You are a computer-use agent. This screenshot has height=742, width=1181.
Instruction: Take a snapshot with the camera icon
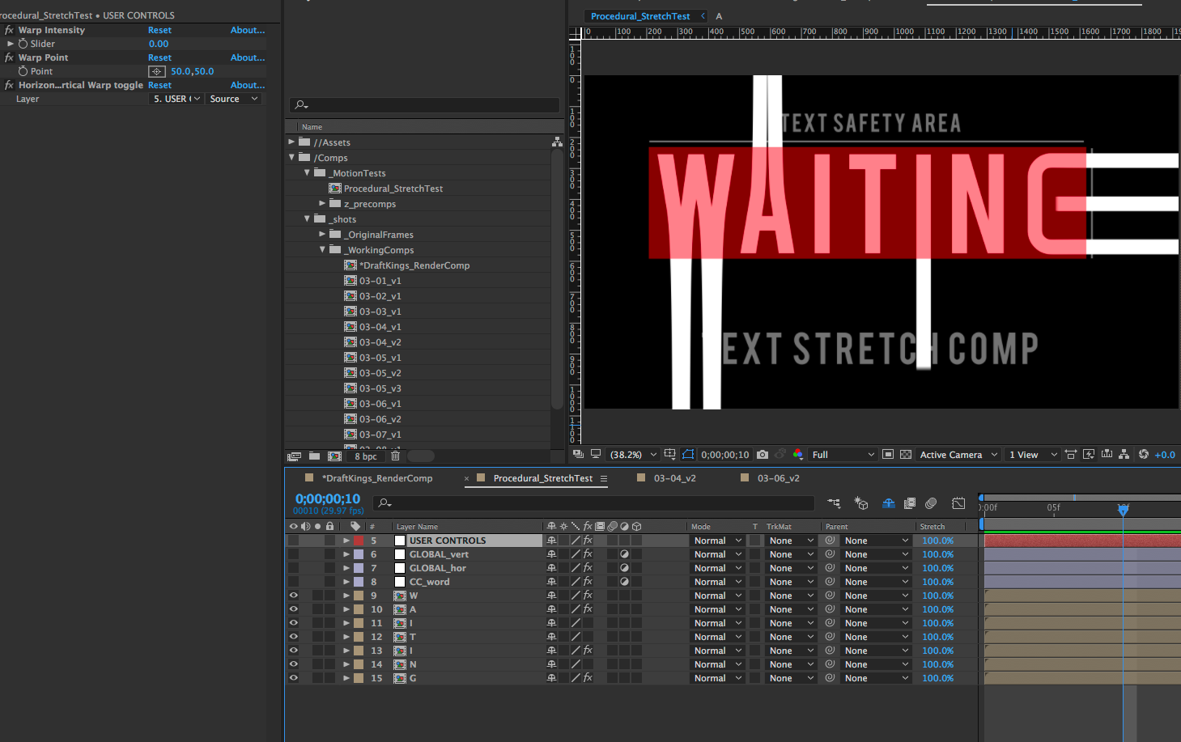click(x=763, y=455)
